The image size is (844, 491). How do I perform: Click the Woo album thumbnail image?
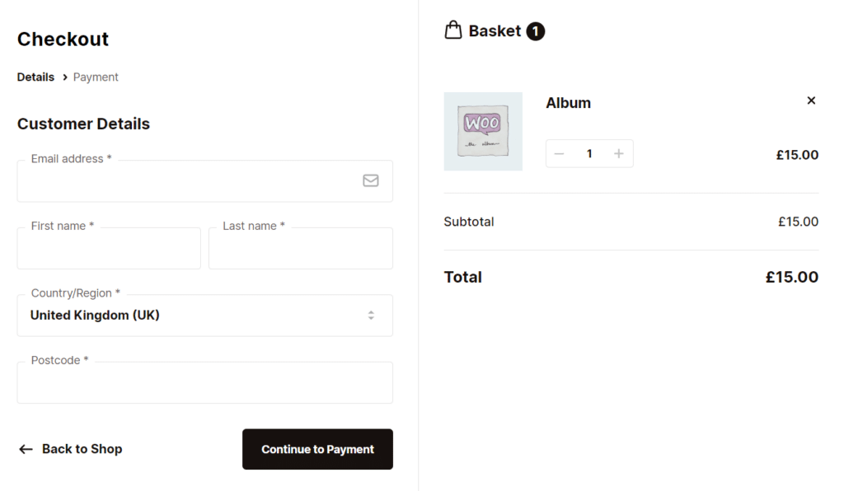point(483,131)
